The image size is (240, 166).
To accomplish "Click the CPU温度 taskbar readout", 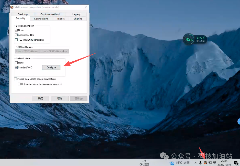I will 144,163.
